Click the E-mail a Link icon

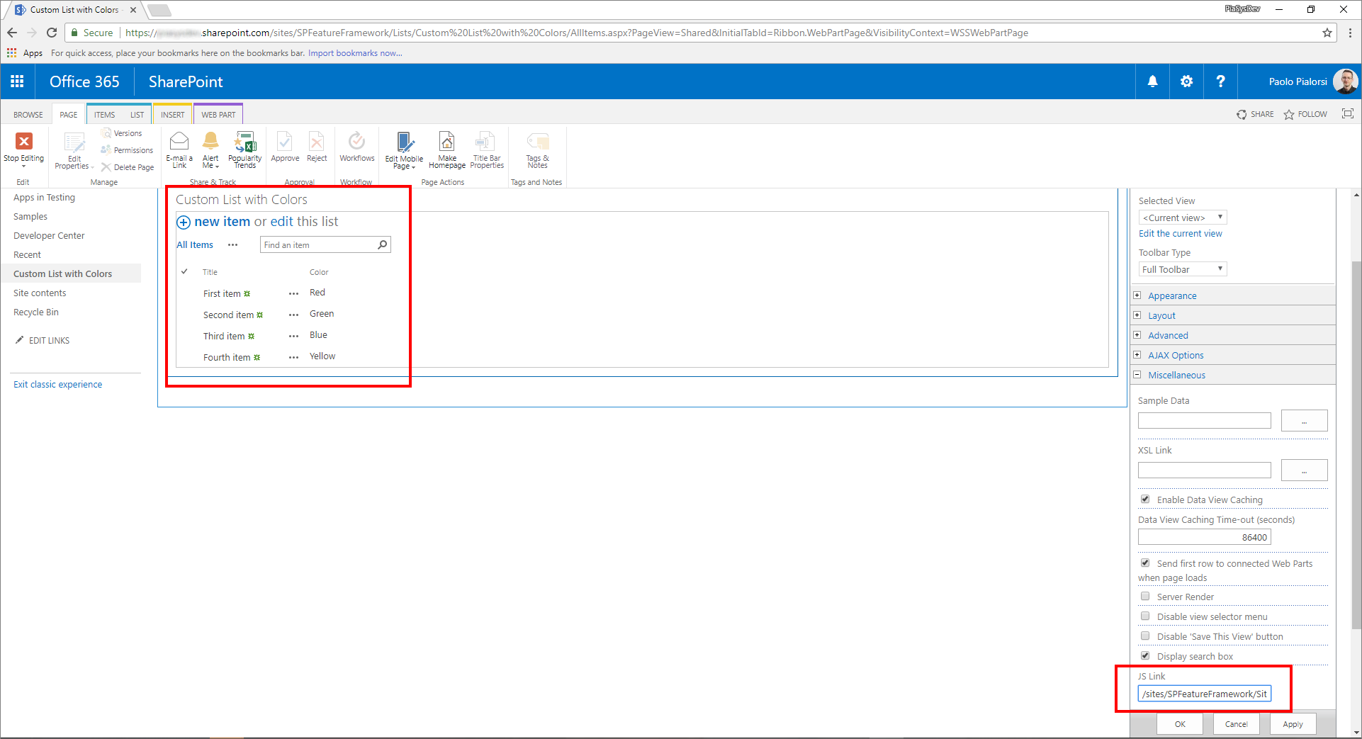click(179, 141)
